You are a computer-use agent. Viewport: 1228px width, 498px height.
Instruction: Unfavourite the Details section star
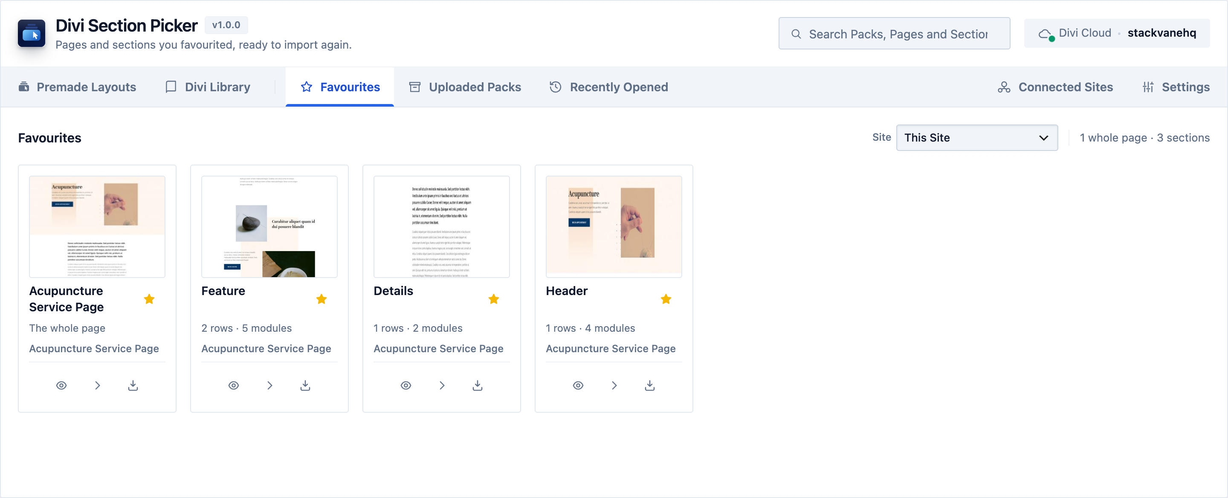click(493, 299)
